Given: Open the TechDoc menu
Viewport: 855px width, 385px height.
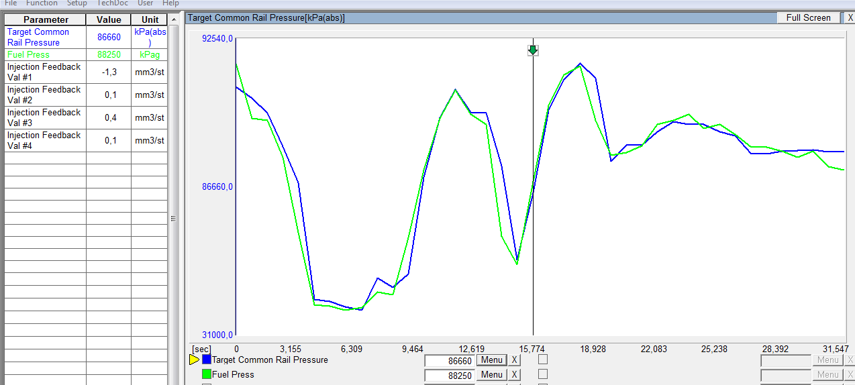Looking at the screenshot, I should 112,3.
